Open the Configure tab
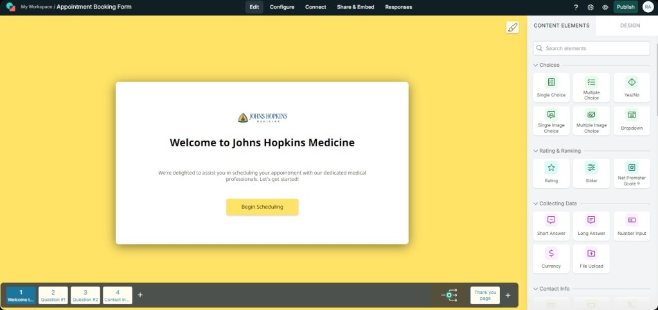Screen dimensions: 658x310 click(282, 7)
